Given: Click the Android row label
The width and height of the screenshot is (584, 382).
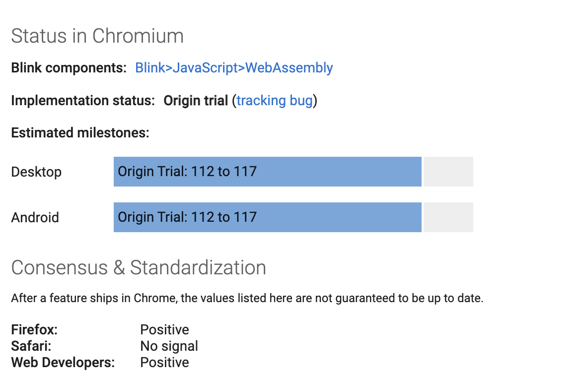Looking at the screenshot, I should (x=35, y=217).
